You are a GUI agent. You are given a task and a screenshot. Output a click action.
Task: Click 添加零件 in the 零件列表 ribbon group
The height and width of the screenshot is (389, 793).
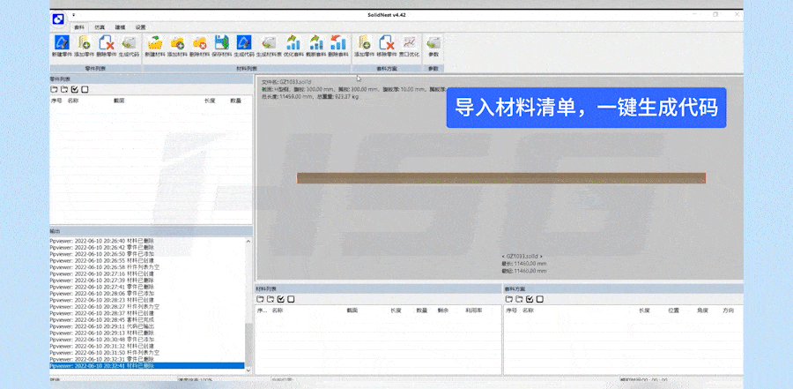coord(84,45)
